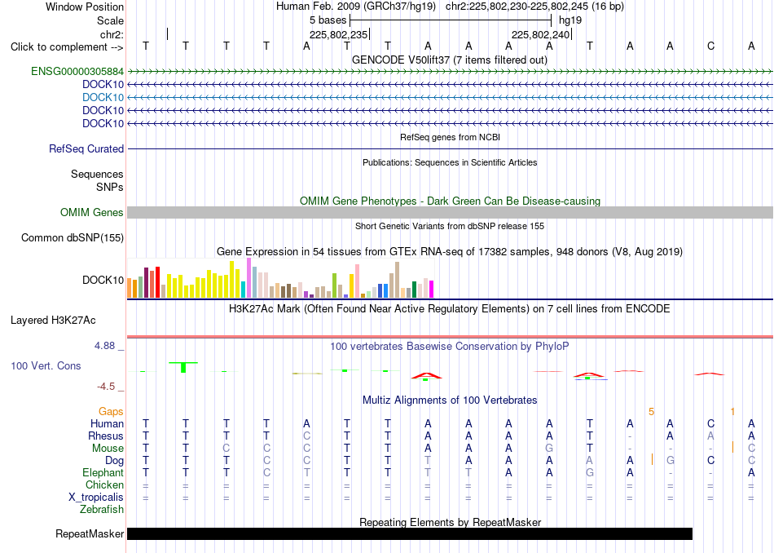Click the Sequences publications track label
Screen dimensions: 774x553
point(97,174)
